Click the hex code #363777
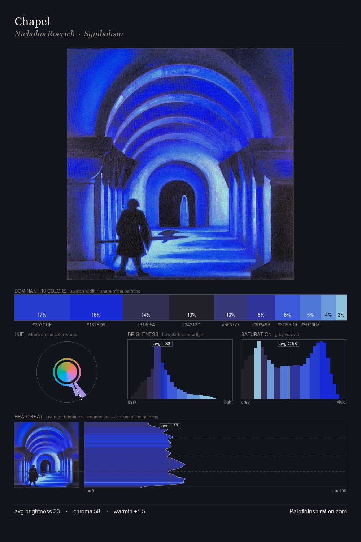Screen dimensions: 361x542 click(x=231, y=325)
